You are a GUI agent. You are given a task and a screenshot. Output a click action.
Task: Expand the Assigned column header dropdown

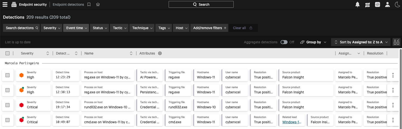click(359, 53)
